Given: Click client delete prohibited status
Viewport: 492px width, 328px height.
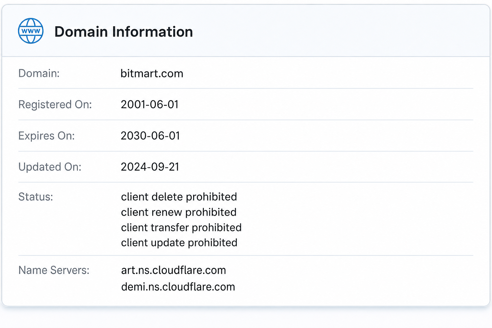Looking at the screenshot, I should 179,197.
